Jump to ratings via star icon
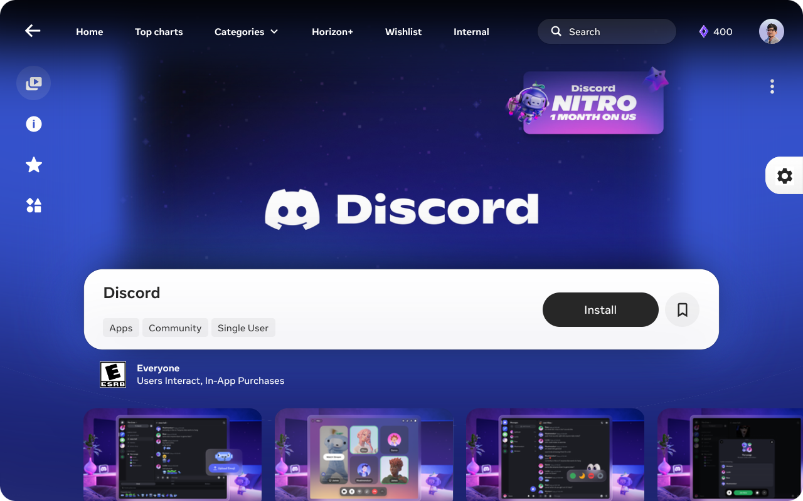 (x=33, y=165)
